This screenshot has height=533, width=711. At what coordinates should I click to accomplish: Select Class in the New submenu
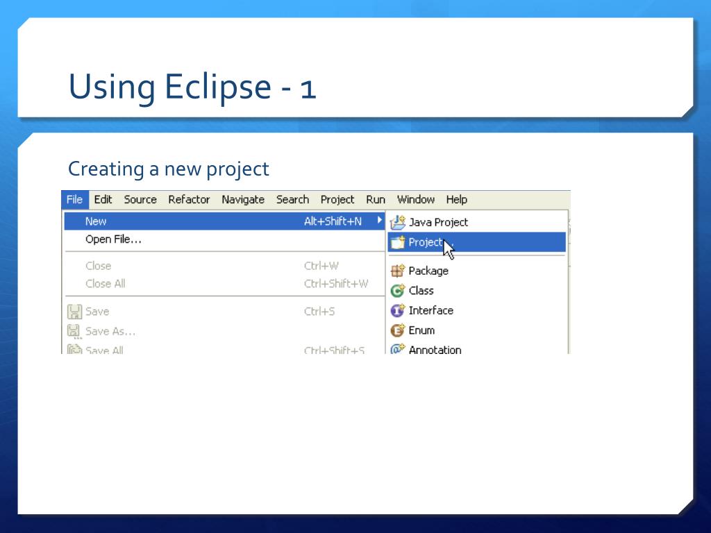pyautogui.click(x=477, y=291)
